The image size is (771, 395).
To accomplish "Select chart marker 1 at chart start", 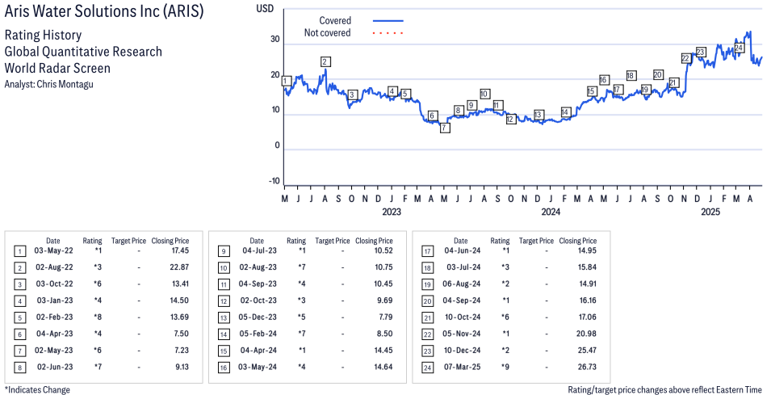I will point(287,81).
